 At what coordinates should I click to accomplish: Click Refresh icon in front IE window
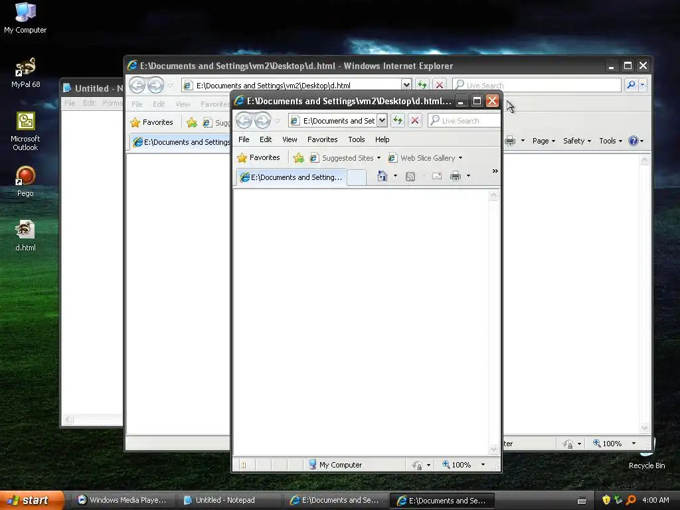pyautogui.click(x=398, y=120)
